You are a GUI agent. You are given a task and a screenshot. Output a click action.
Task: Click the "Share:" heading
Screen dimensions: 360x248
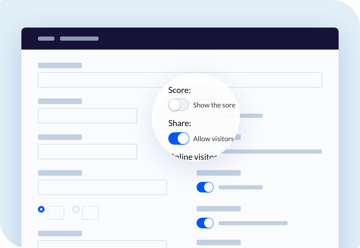tap(180, 123)
